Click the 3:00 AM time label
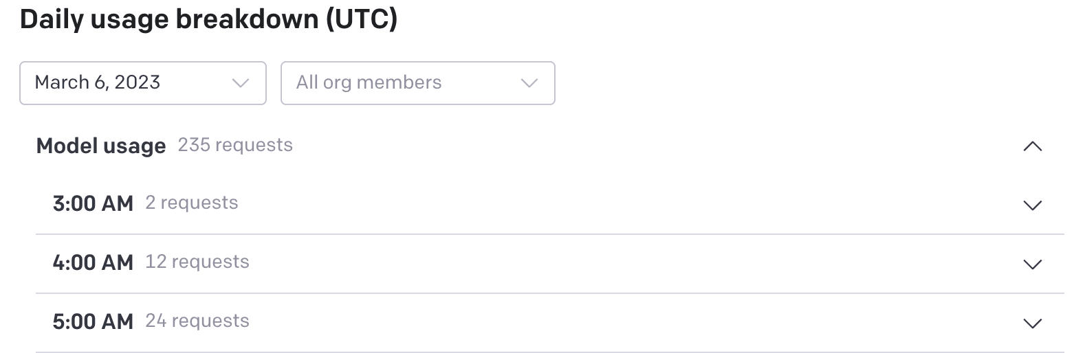The width and height of the screenshot is (1085, 353). coord(93,203)
